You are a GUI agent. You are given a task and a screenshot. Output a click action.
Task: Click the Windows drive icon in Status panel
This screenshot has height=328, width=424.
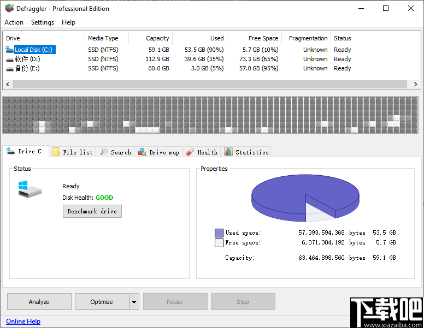30,189
